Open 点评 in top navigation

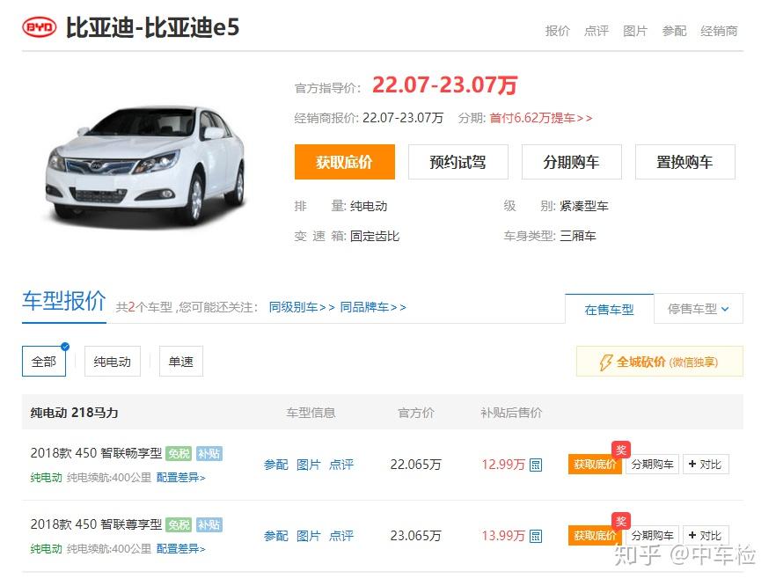(x=597, y=31)
